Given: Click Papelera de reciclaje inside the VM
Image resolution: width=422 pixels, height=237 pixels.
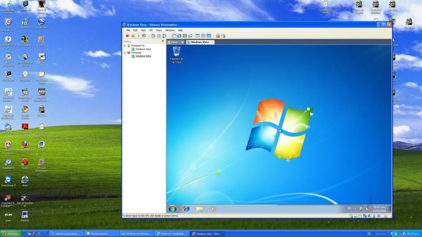Looking at the screenshot, I should [x=176, y=55].
